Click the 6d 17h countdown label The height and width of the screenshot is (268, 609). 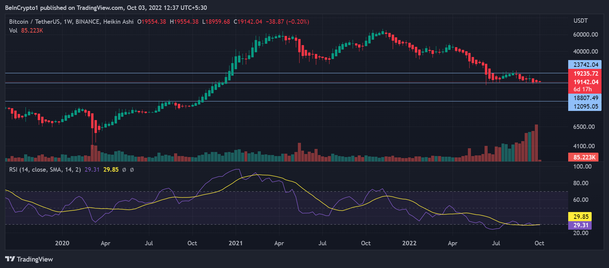(582, 89)
